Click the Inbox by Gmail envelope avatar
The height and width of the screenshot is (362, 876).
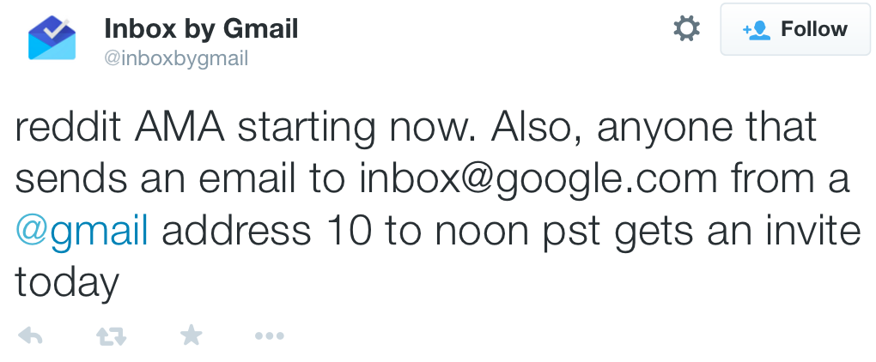coord(52,40)
